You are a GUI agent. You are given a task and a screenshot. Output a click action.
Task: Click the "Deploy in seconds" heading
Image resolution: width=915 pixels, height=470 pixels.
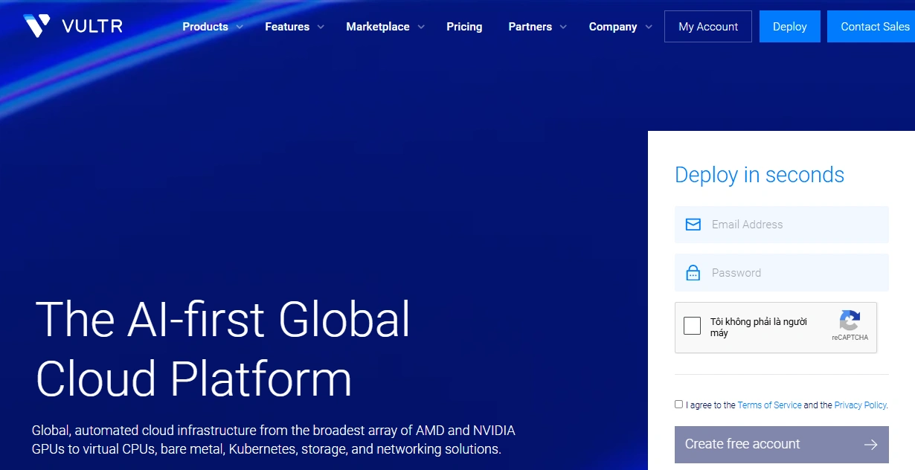coord(760,175)
